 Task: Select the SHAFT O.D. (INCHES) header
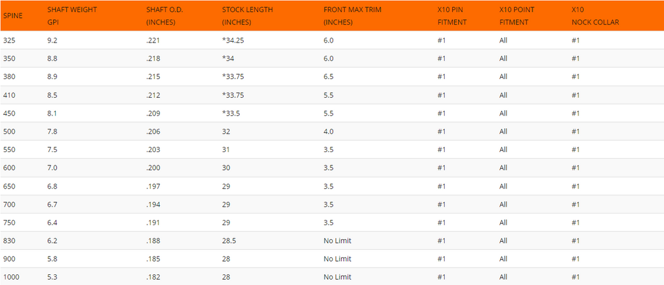(161, 17)
